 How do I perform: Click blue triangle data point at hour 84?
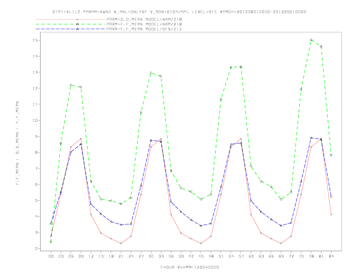pyautogui.click(x=331, y=197)
